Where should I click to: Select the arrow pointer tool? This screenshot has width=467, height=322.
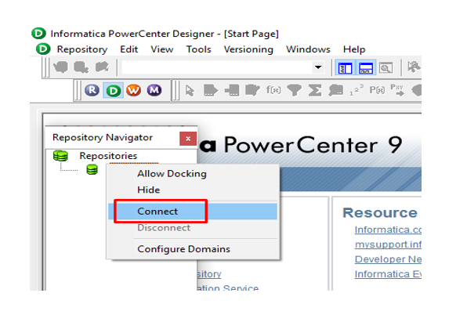[190, 90]
